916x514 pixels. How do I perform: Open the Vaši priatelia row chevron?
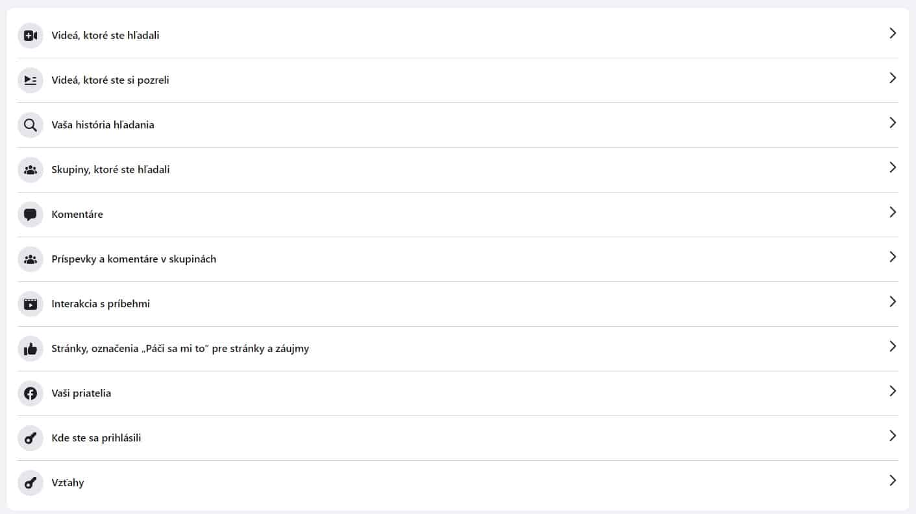click(893, 391)
